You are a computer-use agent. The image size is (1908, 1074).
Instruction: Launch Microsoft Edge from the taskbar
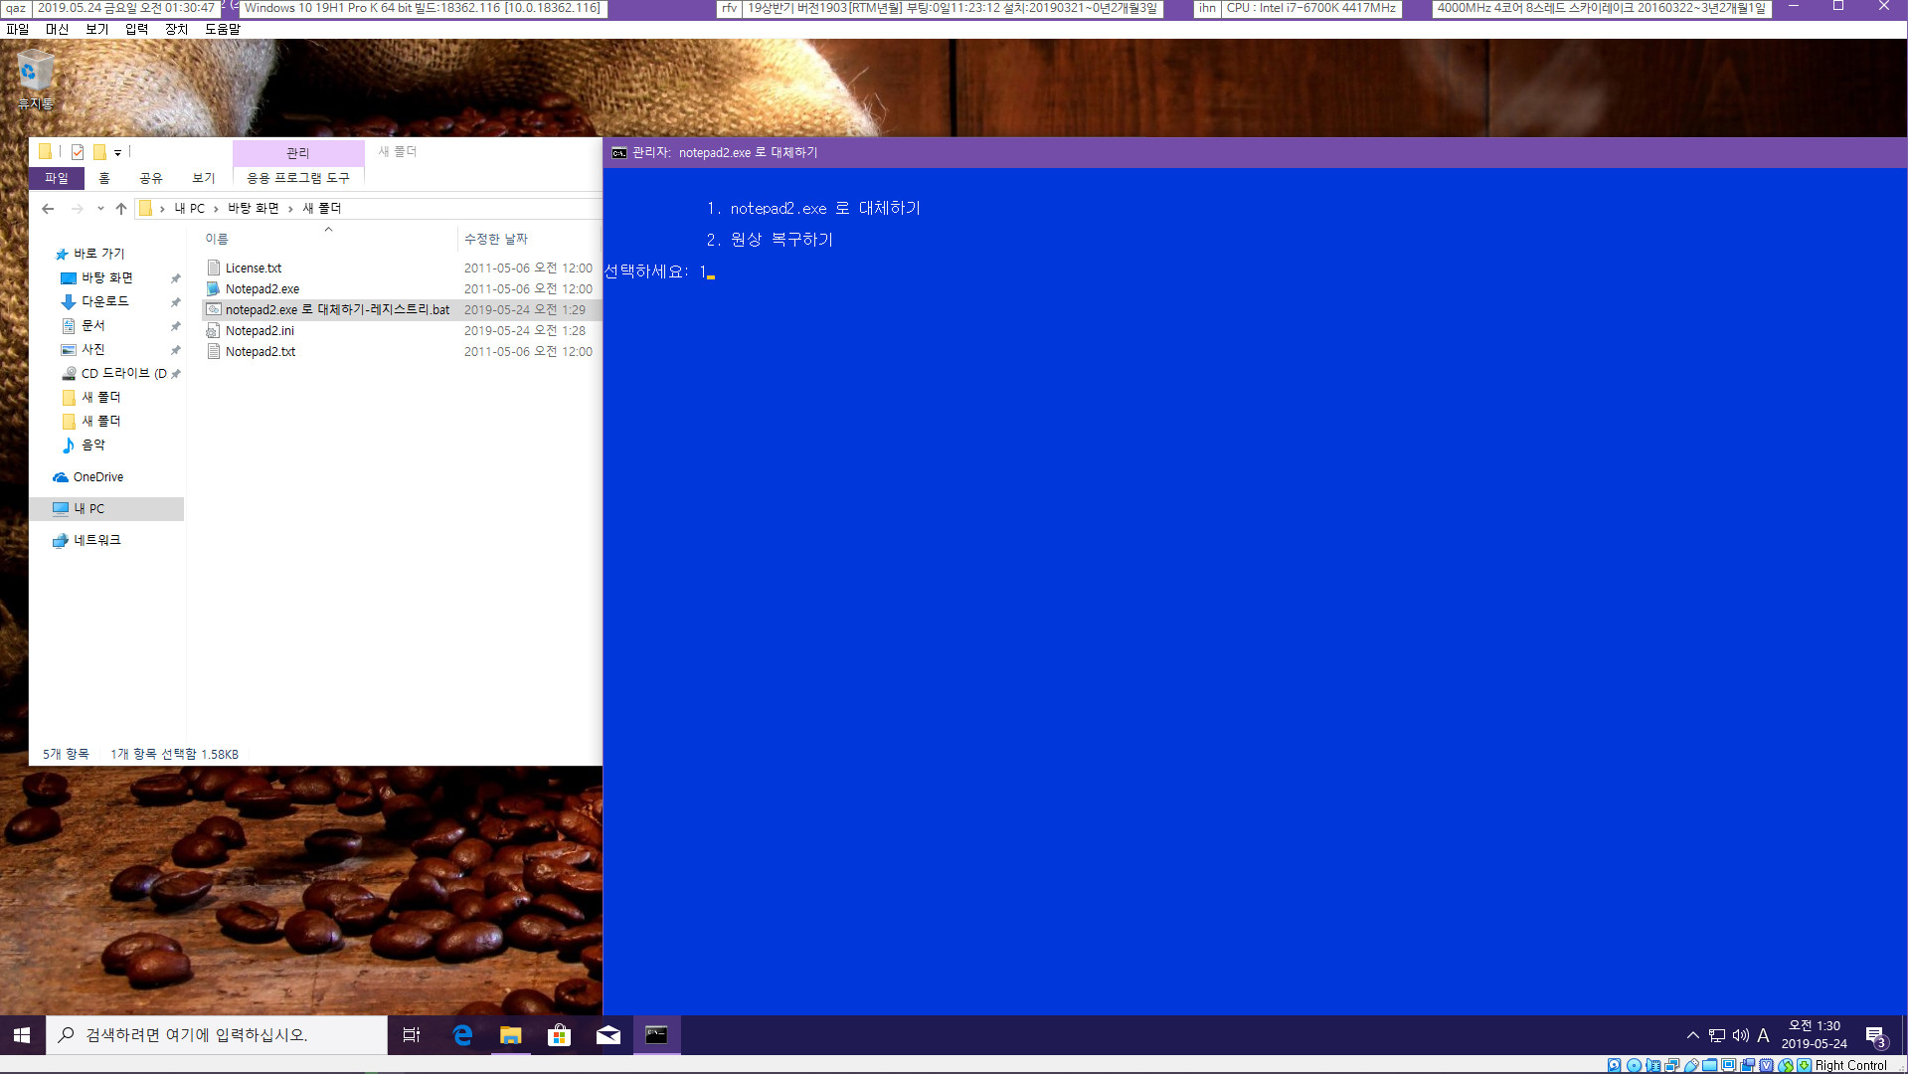(x=462, y=1035)
